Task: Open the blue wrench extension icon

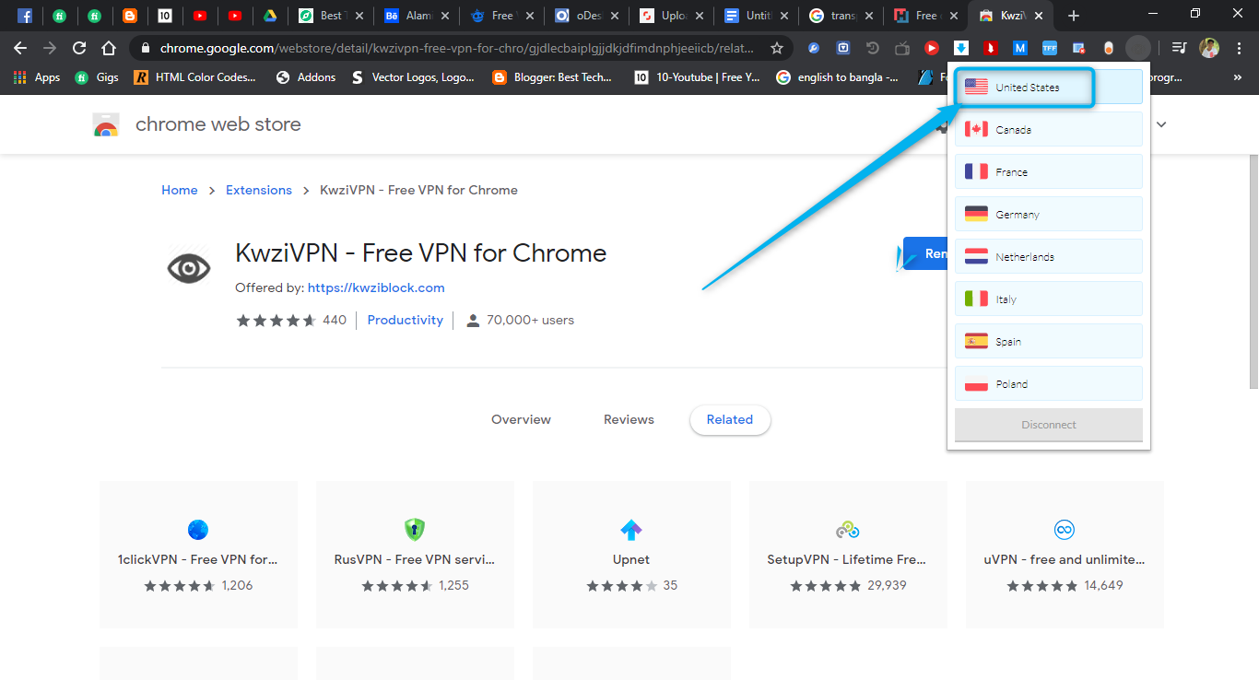Action: pos(814,48)
